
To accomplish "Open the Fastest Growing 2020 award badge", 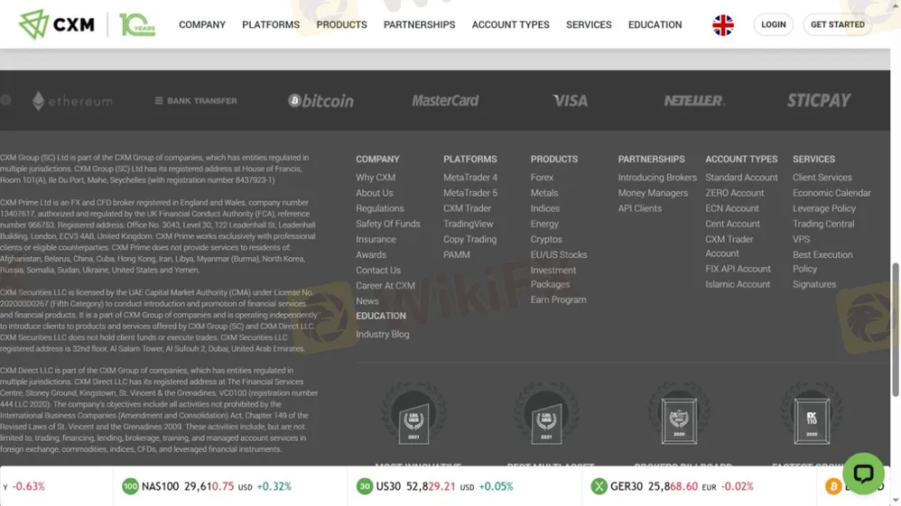I will tap(812, 415).
